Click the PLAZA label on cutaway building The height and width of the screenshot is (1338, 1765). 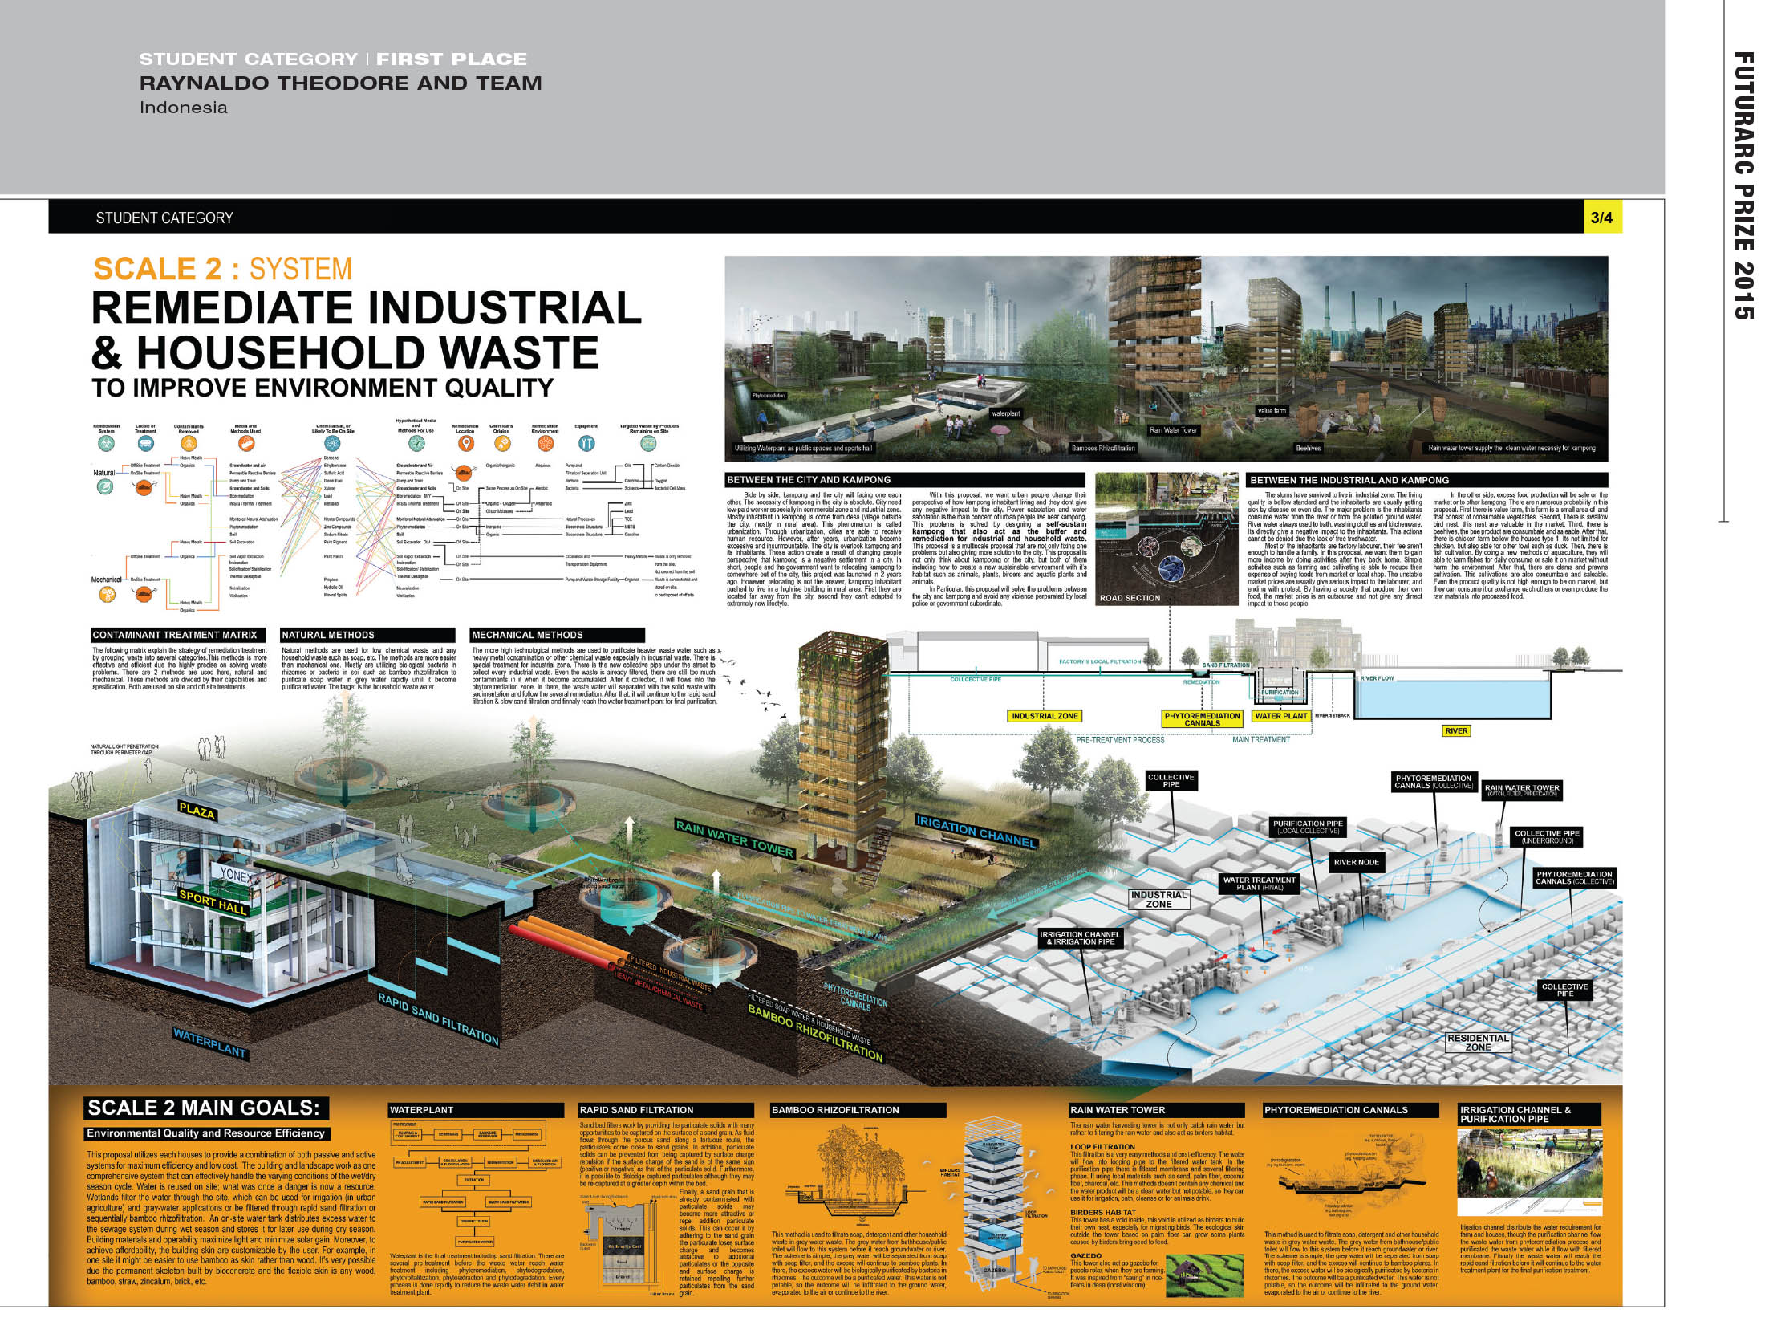click(197, 811)
